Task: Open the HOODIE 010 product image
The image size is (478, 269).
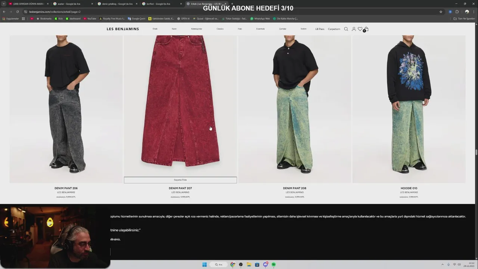Action: point(409,108)
